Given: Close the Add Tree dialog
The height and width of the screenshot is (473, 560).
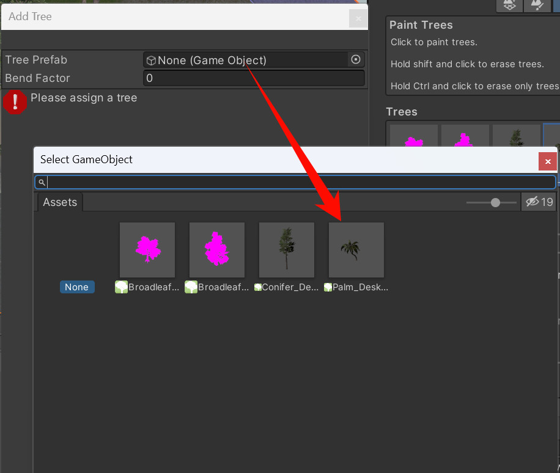Looking at the screenshot, I should (358, 18).
